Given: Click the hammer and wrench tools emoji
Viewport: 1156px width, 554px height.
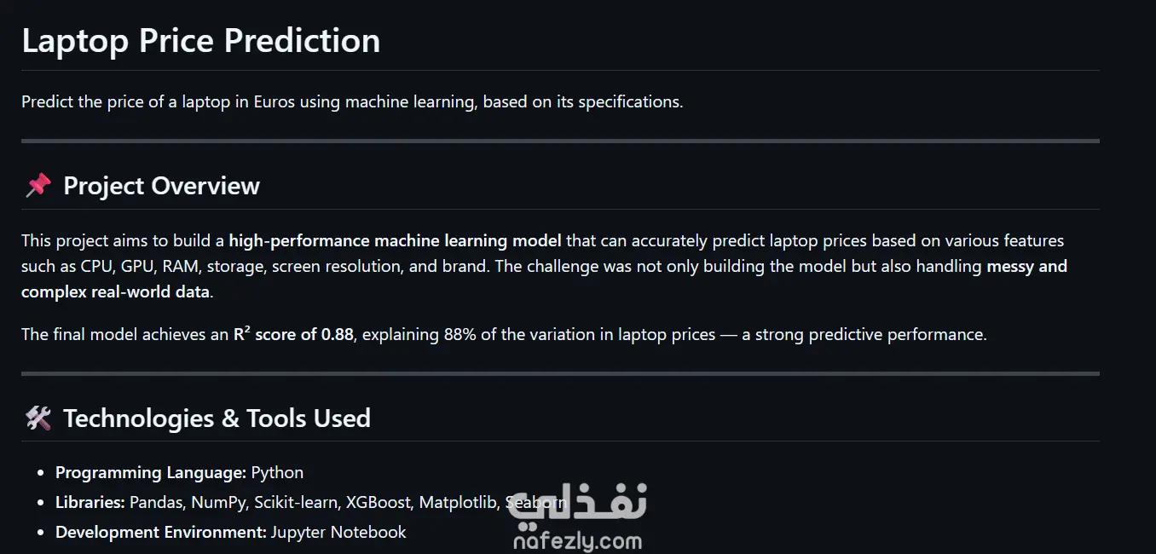Looking at the screenshot, I should 38,418.
